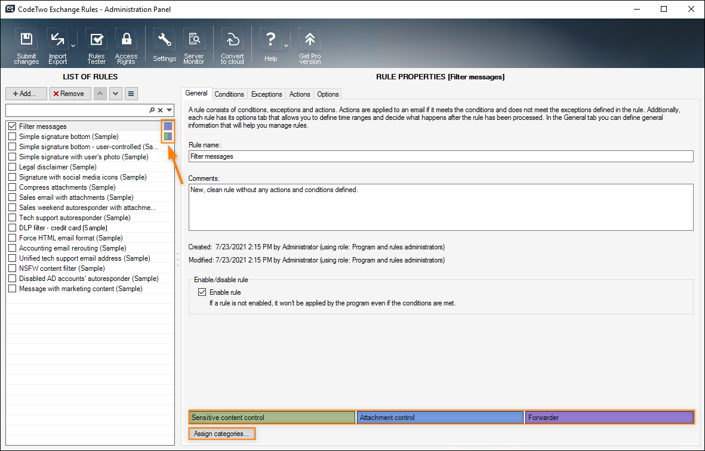Expand the rules search filter dropdown
Image resolution: width=705 pixels, height=451 pixels.
point(170,110)
